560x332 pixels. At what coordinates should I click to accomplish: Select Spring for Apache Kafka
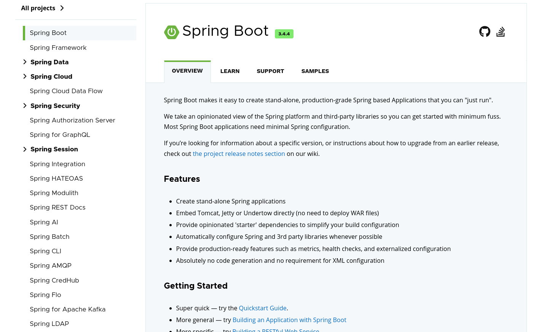[x=68, y=309]
